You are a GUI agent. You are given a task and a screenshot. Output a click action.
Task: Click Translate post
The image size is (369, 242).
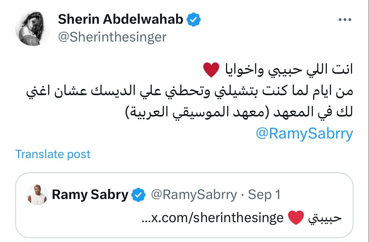point(53,154)
